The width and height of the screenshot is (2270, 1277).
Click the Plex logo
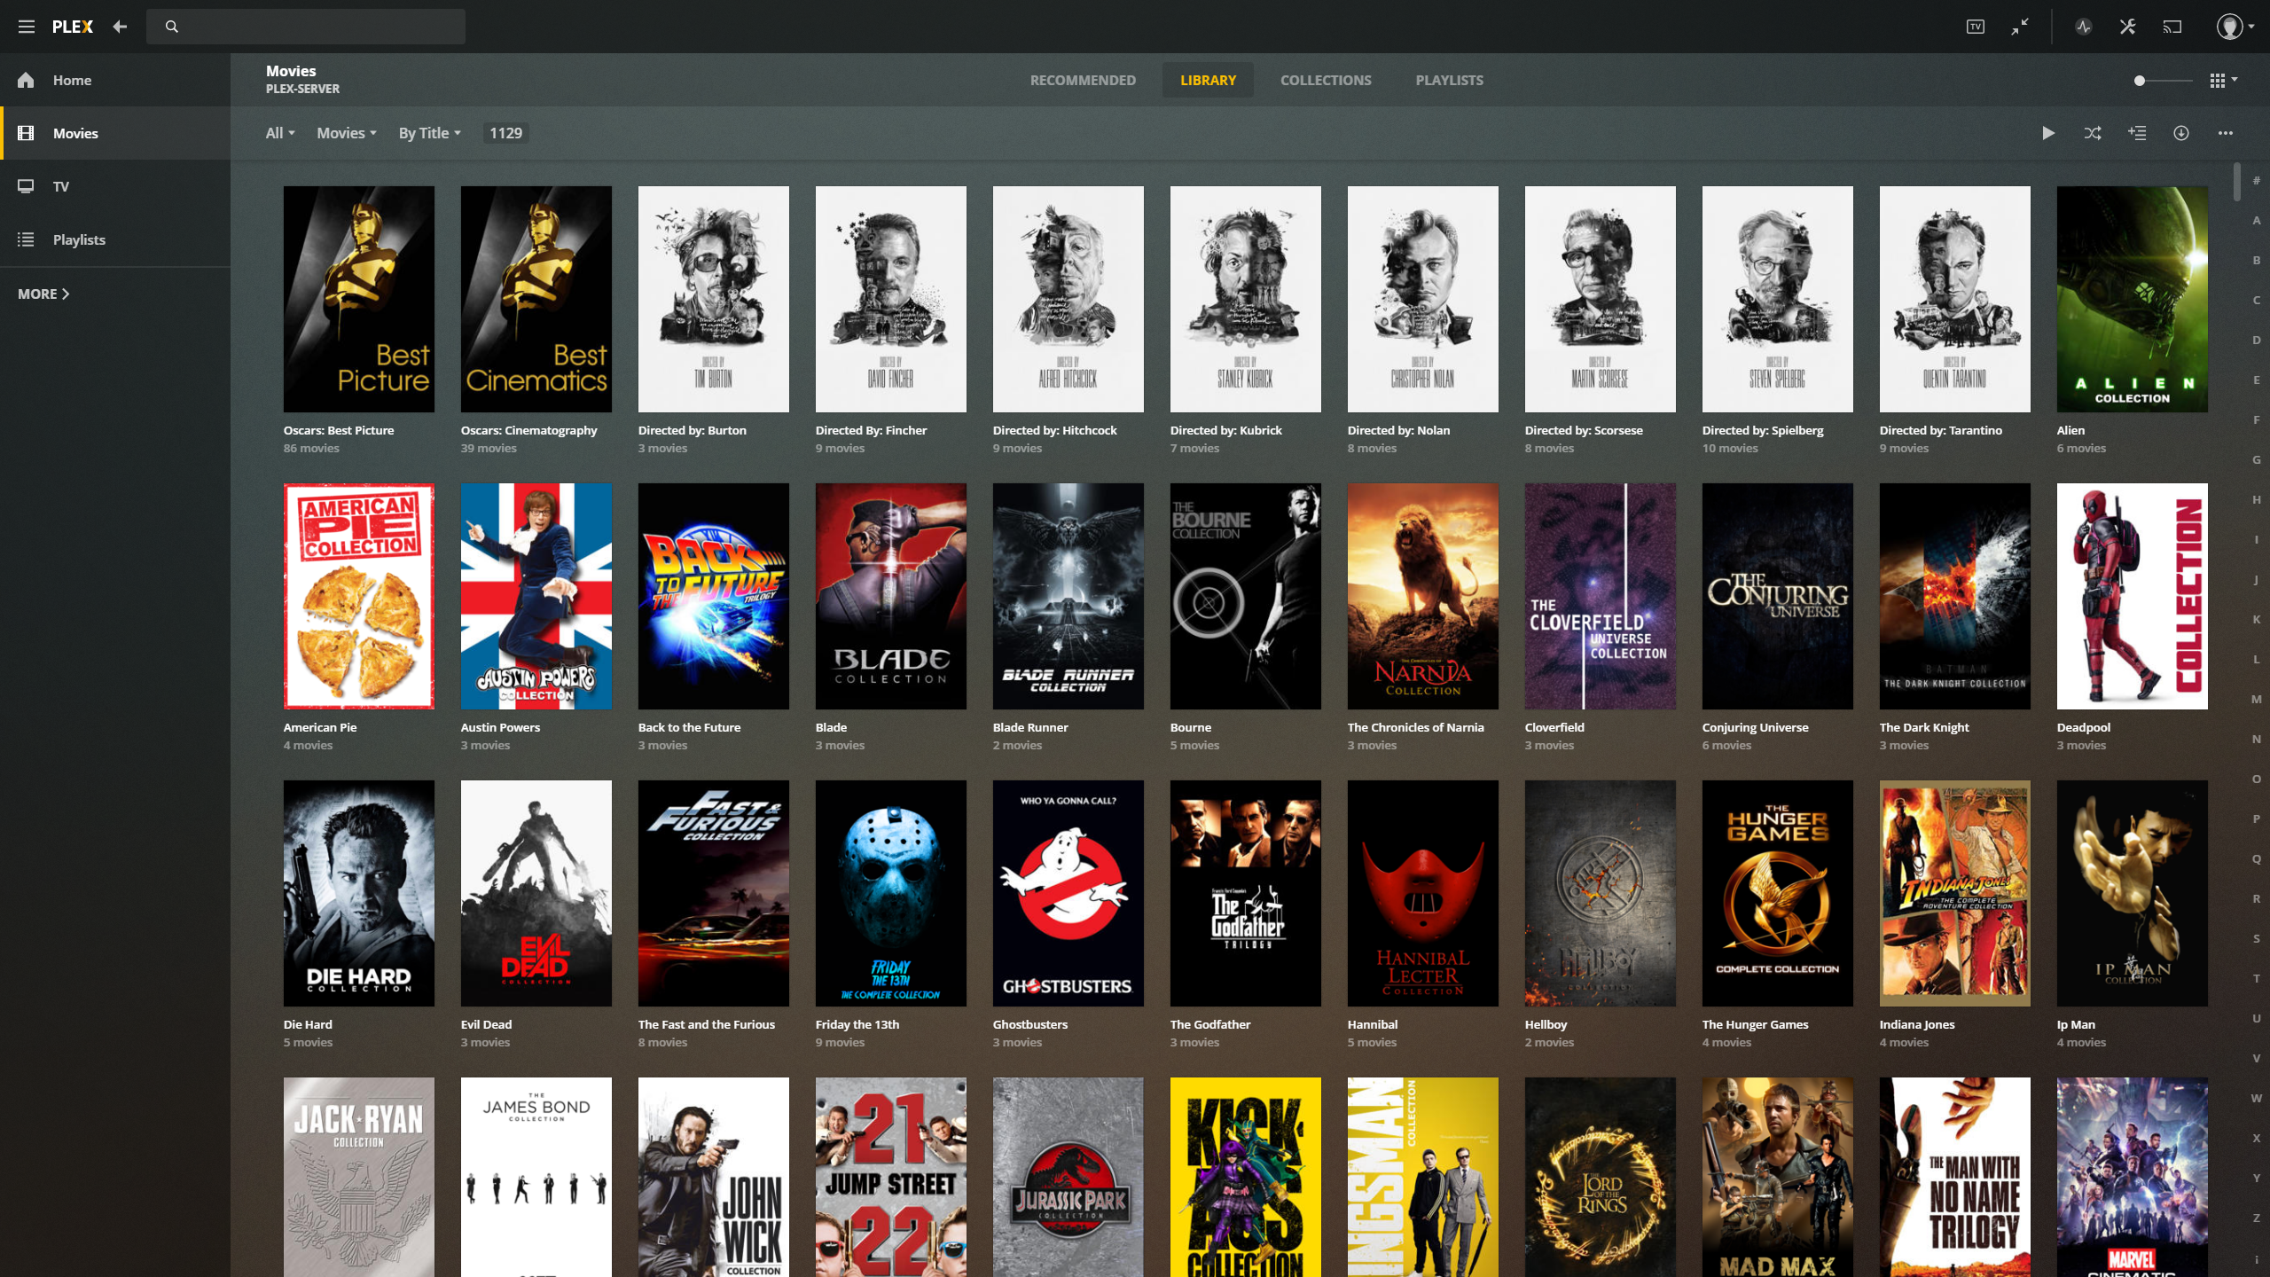(73, 27)
